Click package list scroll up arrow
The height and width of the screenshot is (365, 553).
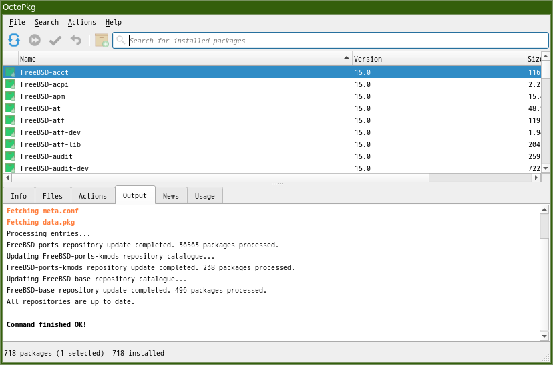point(545,56)
